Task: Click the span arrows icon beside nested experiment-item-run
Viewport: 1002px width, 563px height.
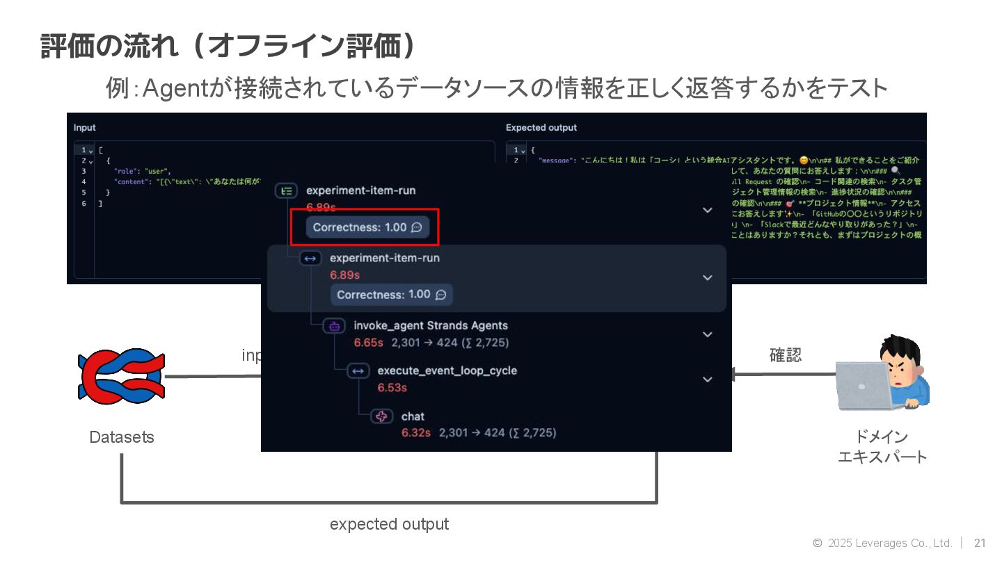Action: point(310,259)
